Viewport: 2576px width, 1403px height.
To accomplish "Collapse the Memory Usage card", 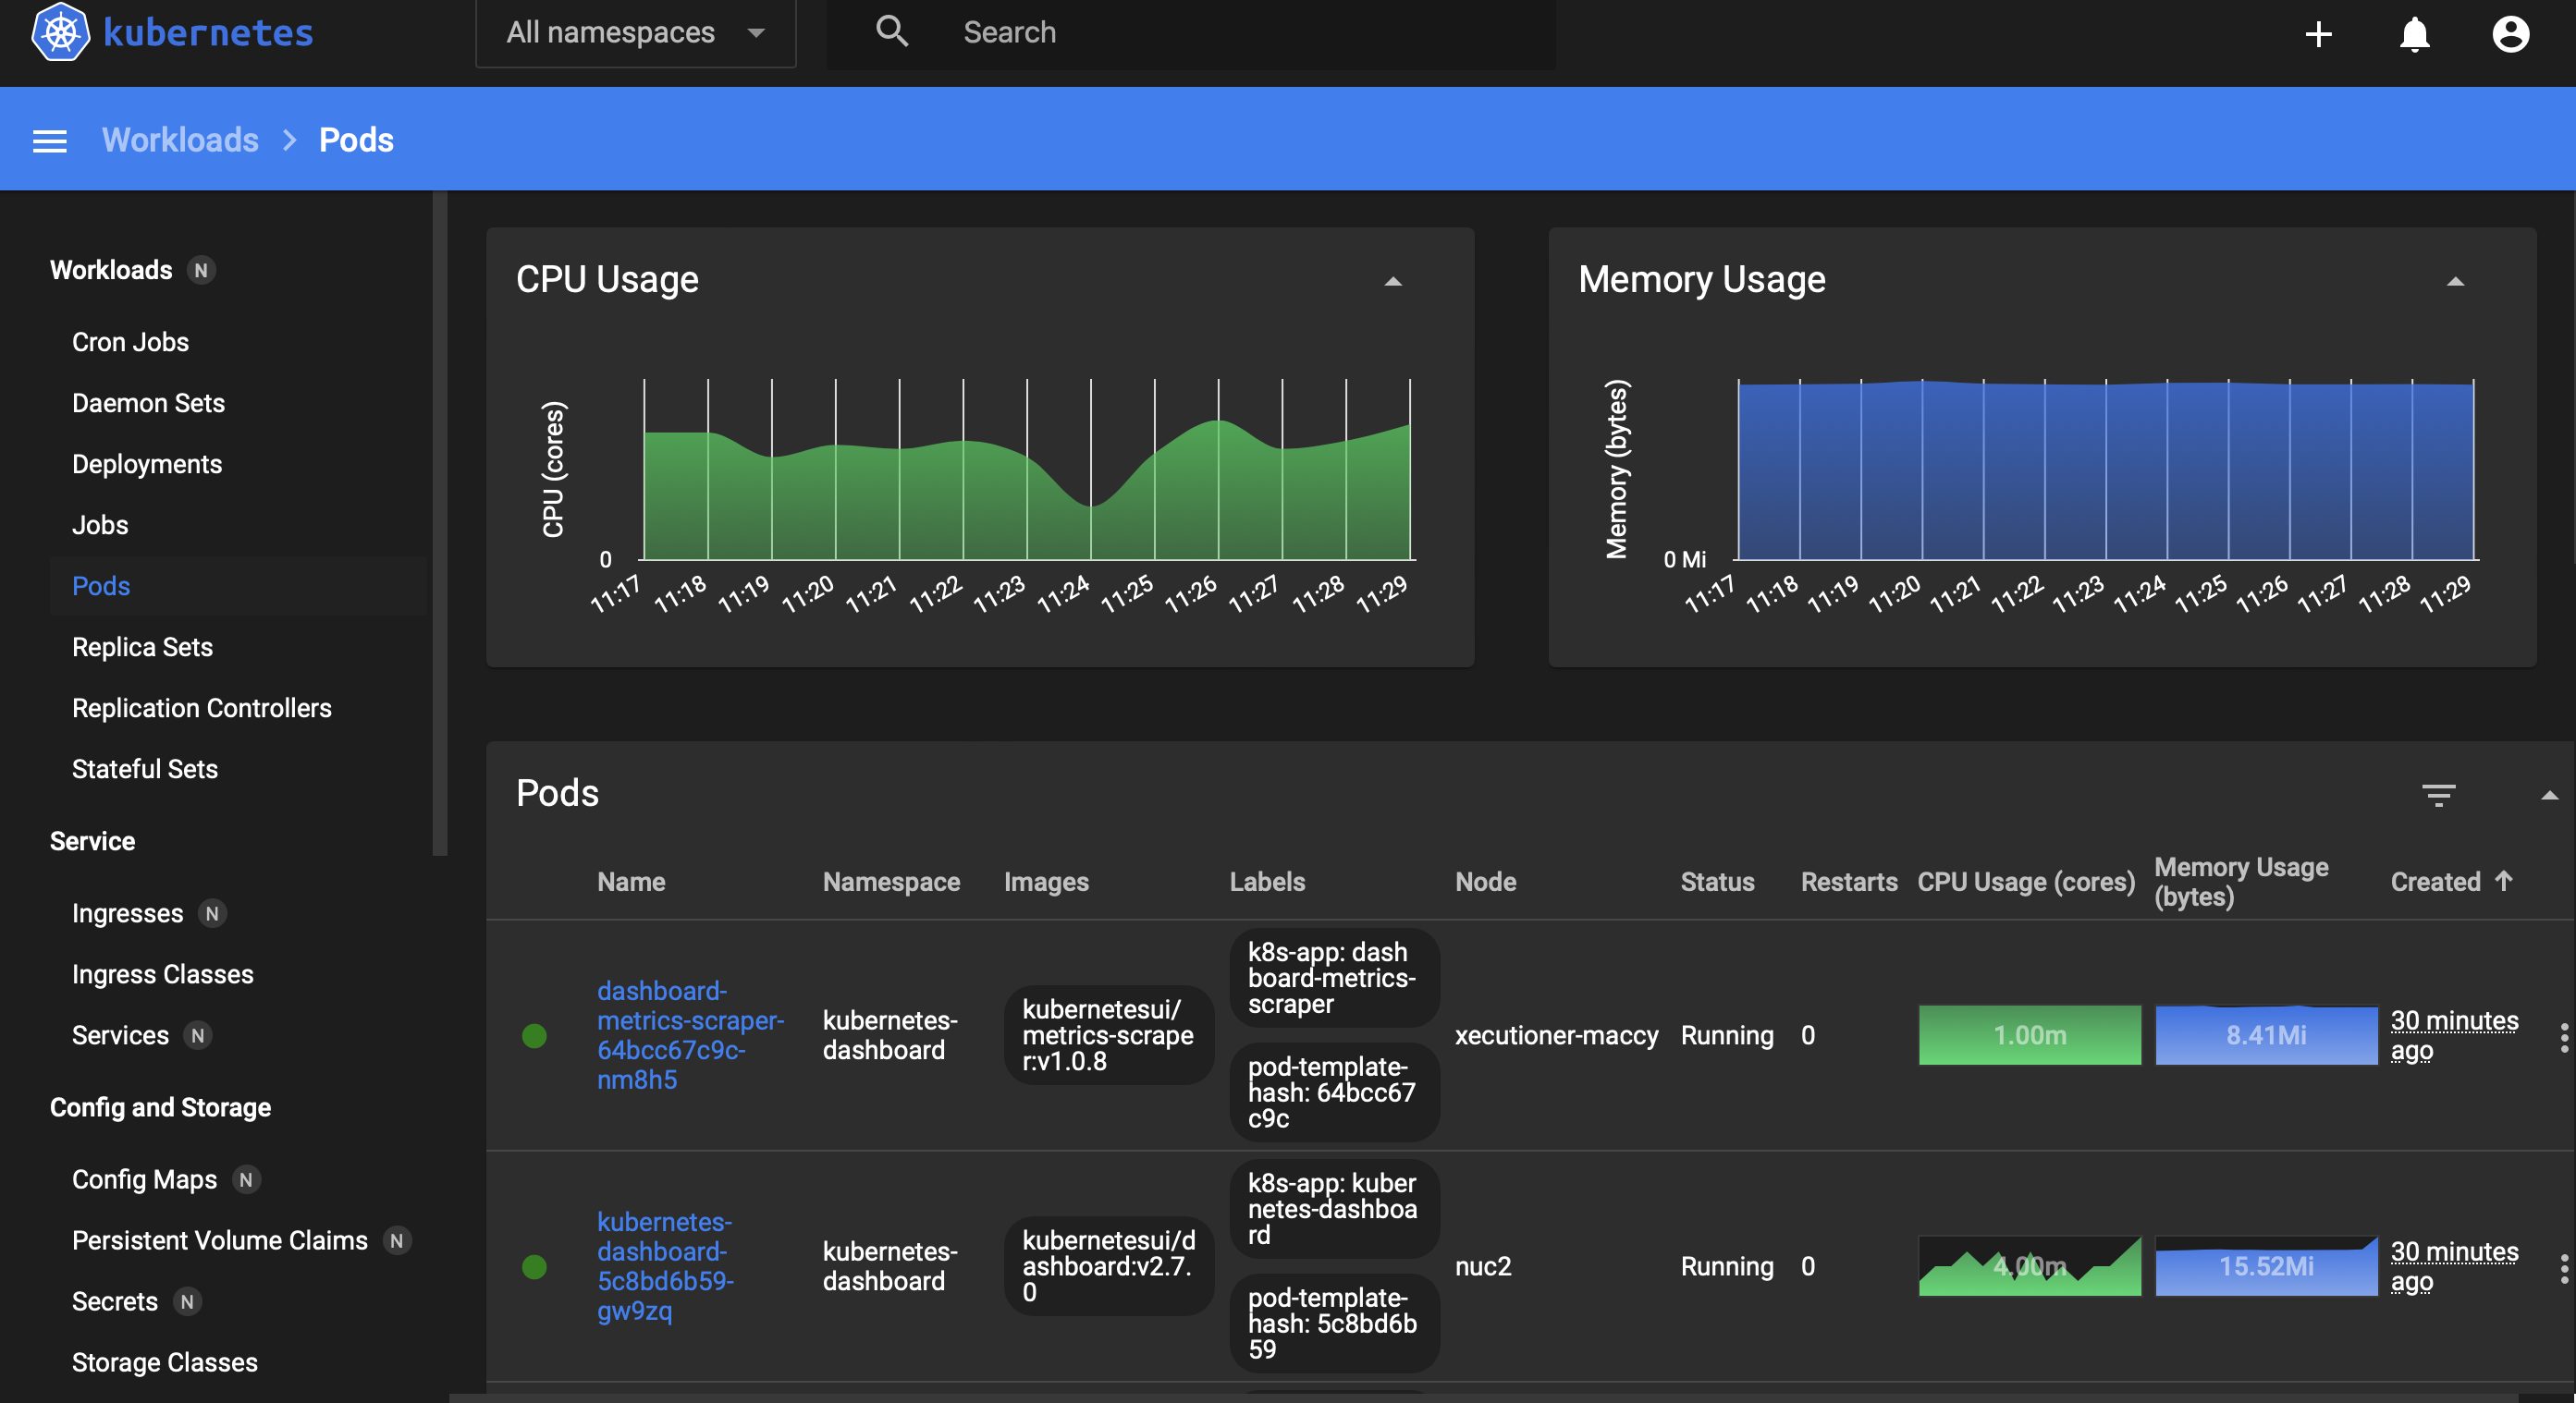I will pos(2454,282).
